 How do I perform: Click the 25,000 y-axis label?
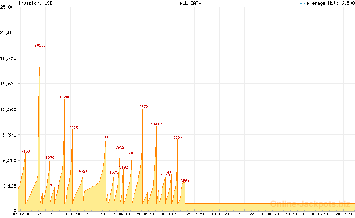[9, 7]
